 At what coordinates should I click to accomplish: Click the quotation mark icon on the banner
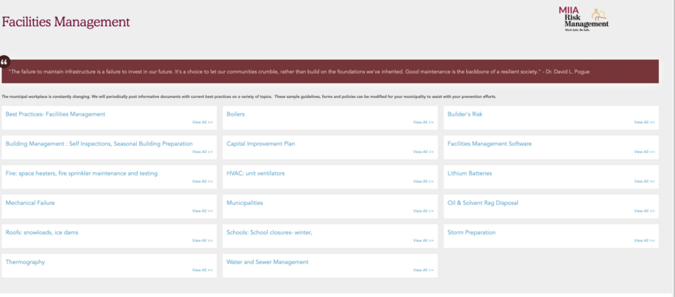pyautogui.click(x=4, y=62)
